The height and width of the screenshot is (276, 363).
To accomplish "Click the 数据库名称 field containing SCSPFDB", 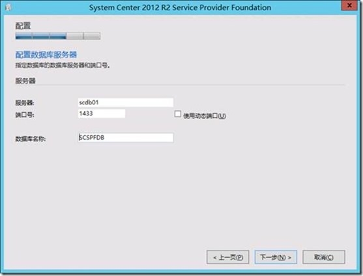I will pos(126,138).
